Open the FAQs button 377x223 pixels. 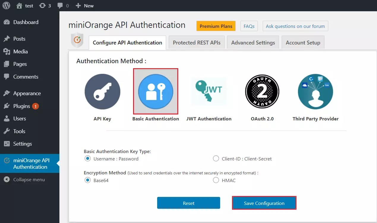click(x=249, y=26)
